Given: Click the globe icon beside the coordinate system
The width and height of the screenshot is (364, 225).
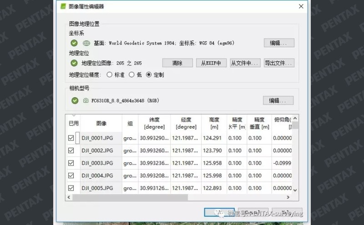Looking at the screenshot, I should tap(86, 43).
